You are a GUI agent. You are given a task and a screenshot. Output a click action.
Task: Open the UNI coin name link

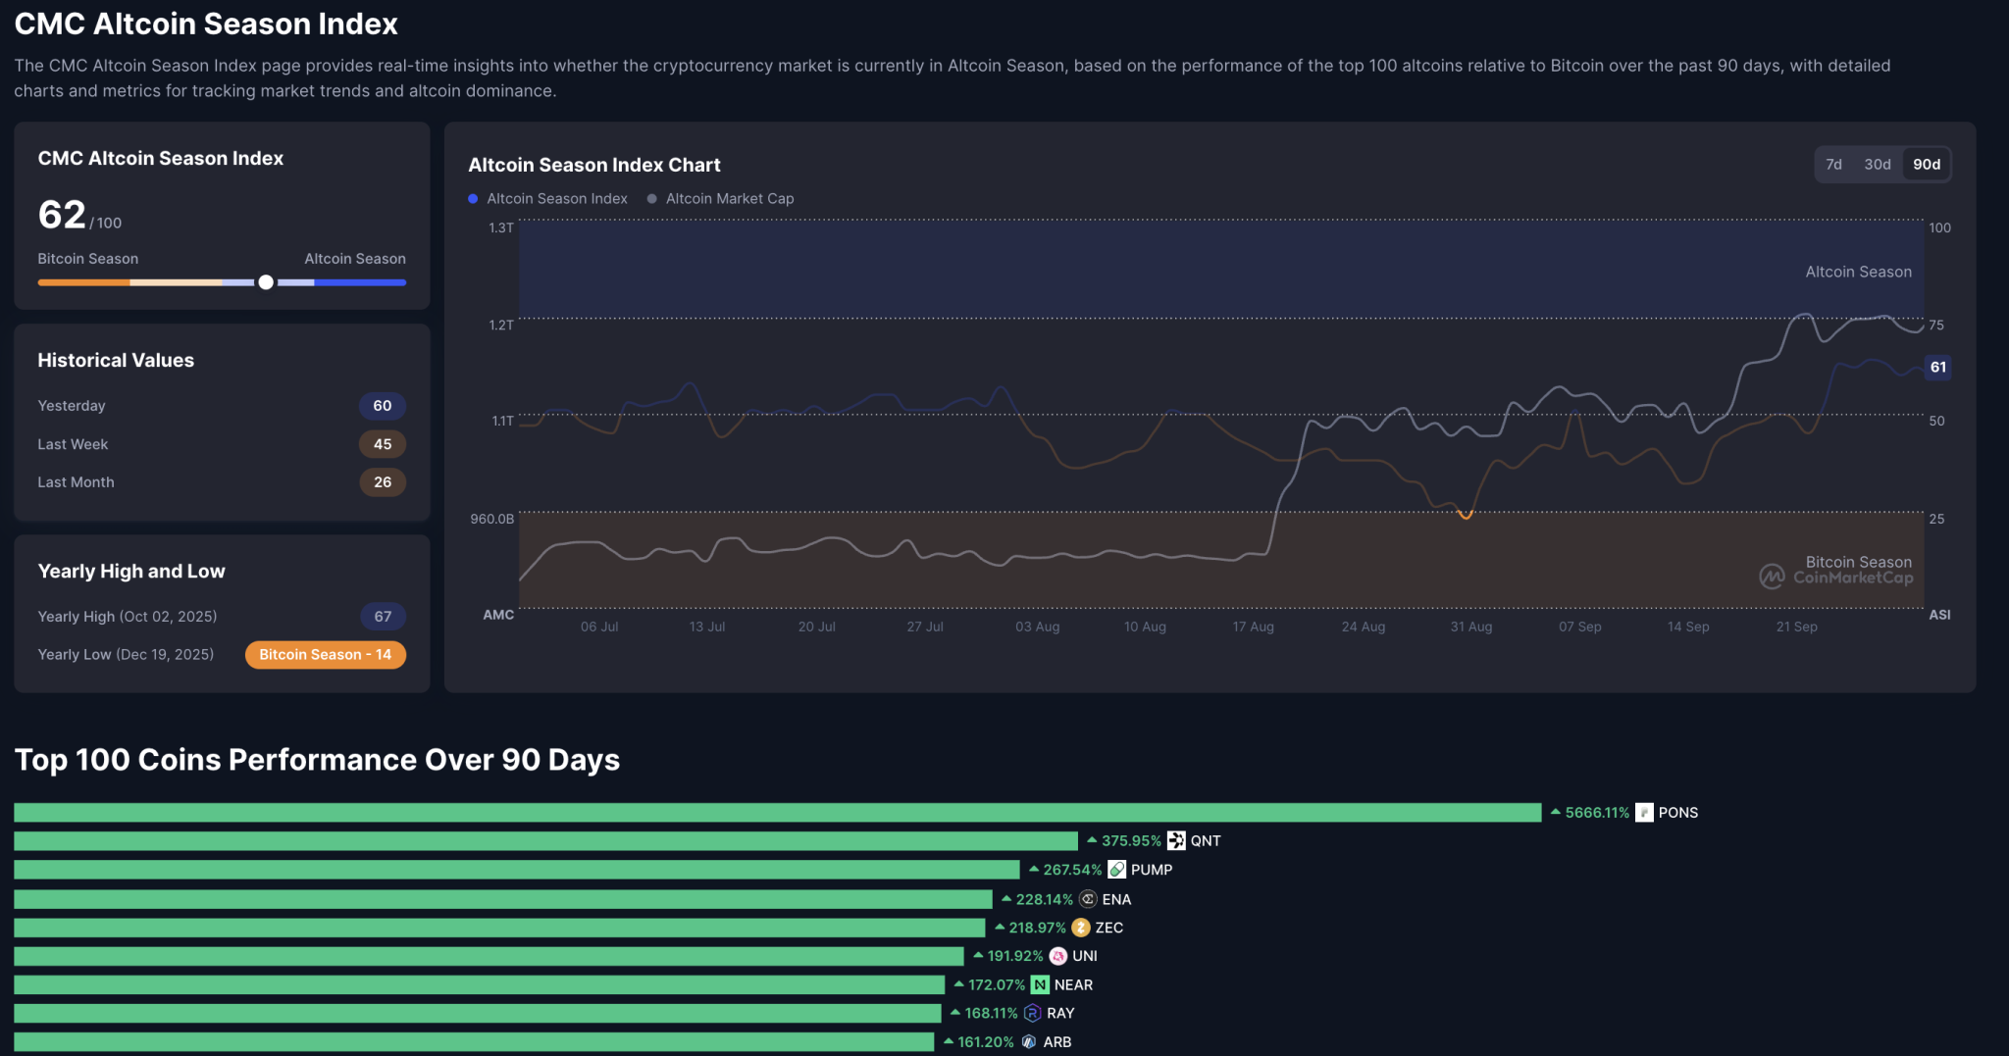(x=1085, y=956)
